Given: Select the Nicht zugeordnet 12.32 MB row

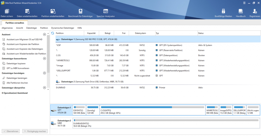Looking at the screenshot, I should [158, 76].
